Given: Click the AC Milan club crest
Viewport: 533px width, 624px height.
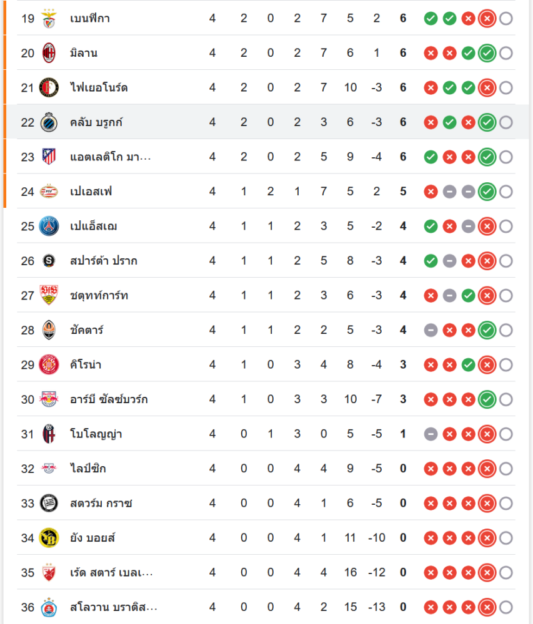Looking at the screenshot, I should (49, 53).
